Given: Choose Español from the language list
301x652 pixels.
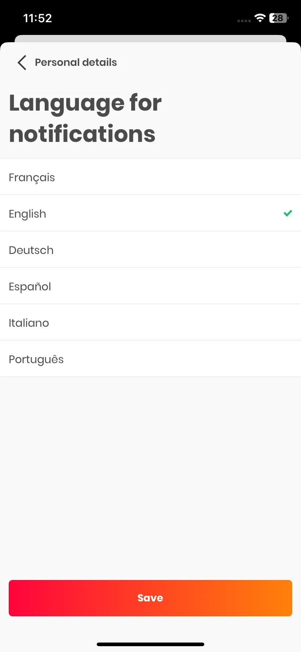Looking at the screenshot, I should (x=150, y=286).
